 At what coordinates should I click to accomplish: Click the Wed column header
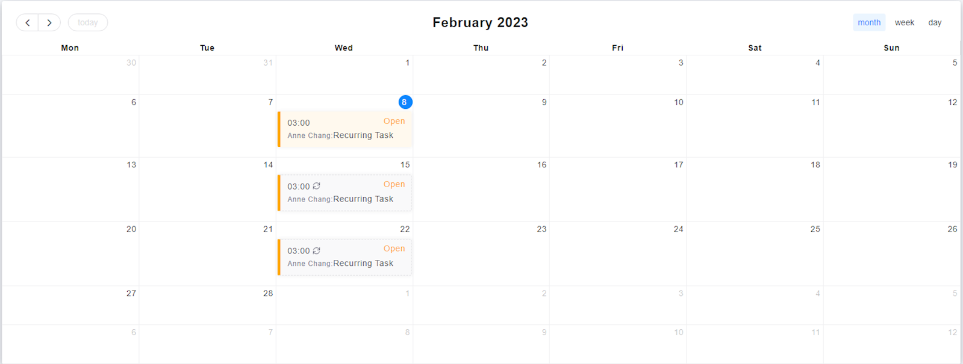point(344,48)
